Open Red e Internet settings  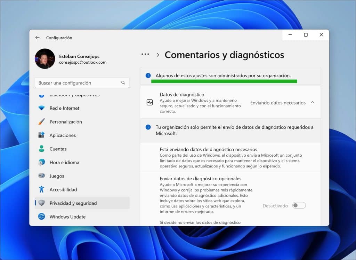coord(82,108)
